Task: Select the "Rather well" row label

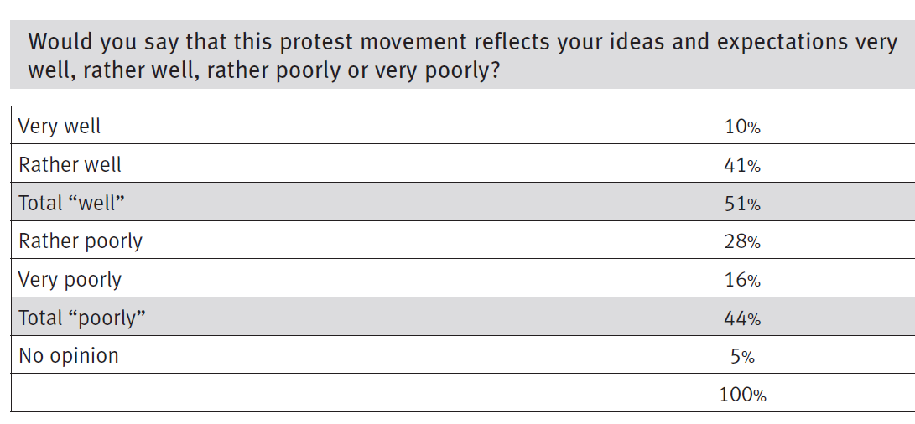Action: (x=70, y=165)
